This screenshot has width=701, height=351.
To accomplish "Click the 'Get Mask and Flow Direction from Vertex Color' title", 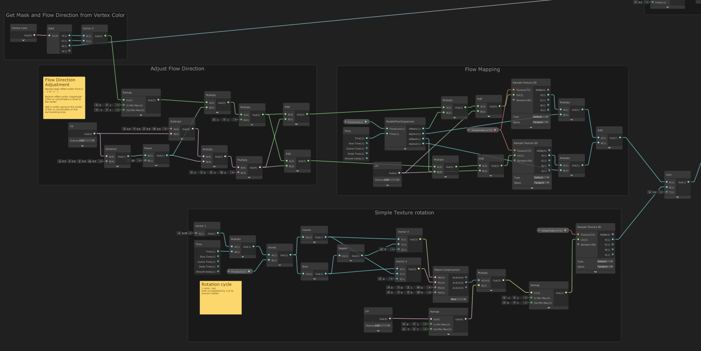I will [65, 15].
